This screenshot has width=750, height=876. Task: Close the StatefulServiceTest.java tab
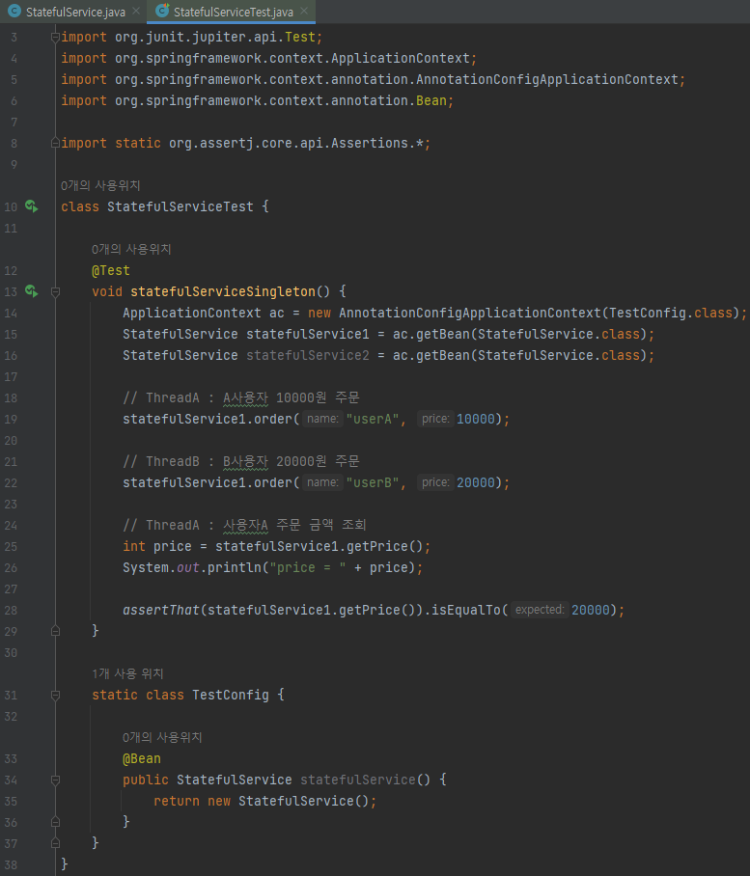[x=304, y=12]
